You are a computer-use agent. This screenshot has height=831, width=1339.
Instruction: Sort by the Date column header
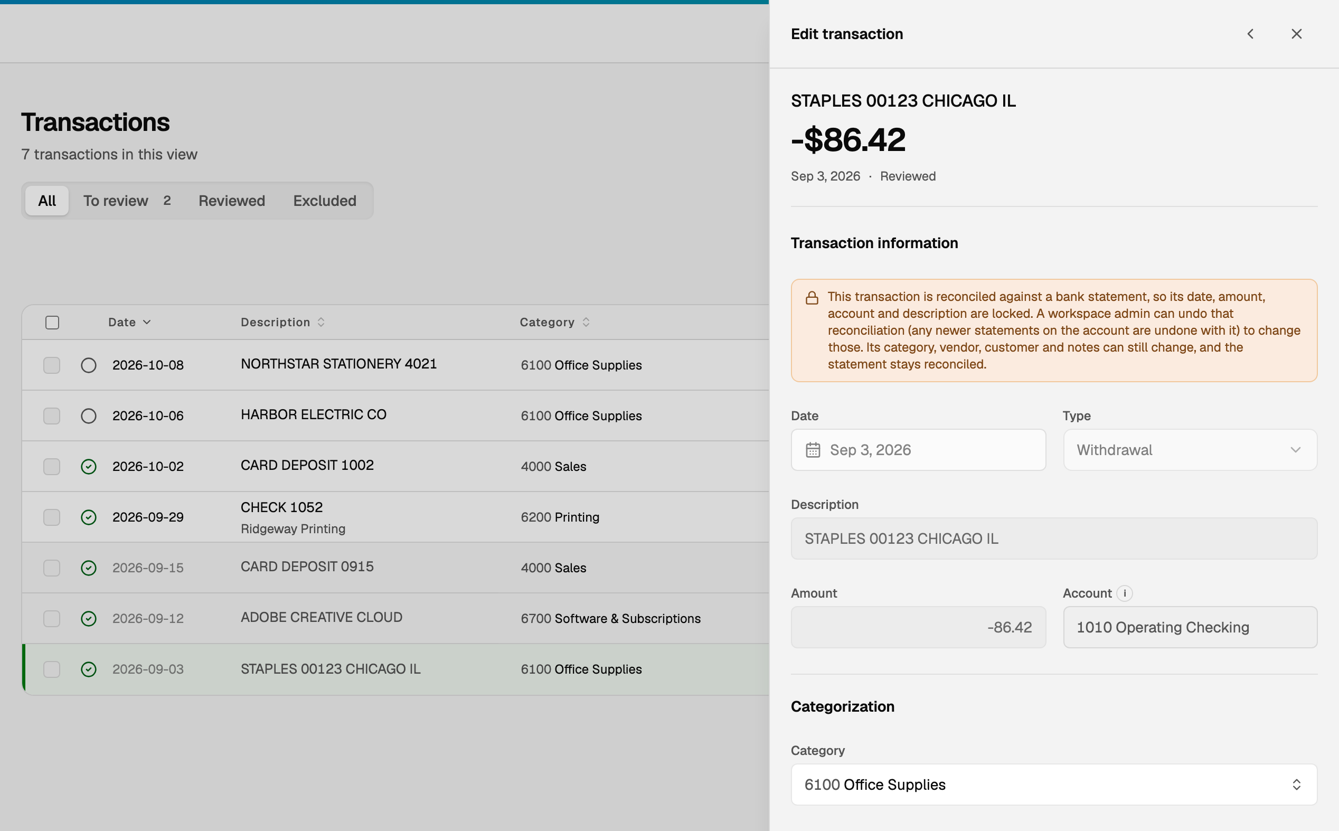pos(129,323)
